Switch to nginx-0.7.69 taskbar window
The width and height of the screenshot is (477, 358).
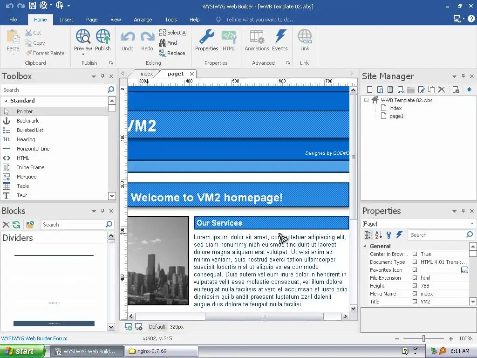coord(162,351)
